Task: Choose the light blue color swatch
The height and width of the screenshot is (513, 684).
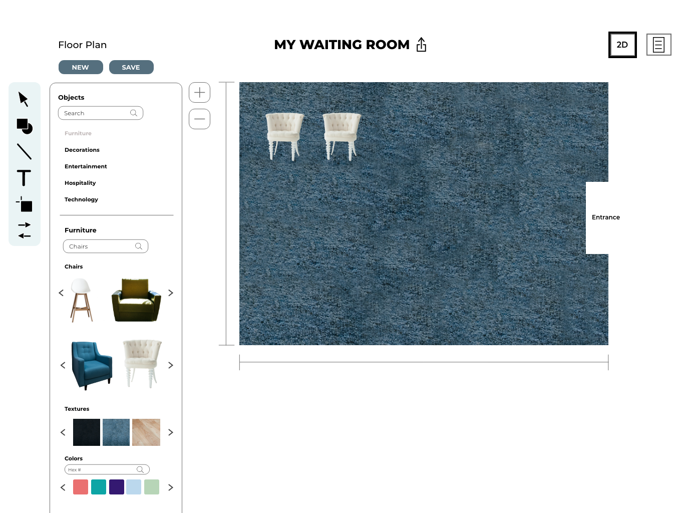Action: coord(134,487)
